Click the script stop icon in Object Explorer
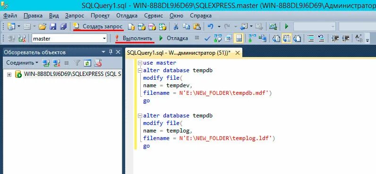Image resolution: width=376 pixels, height=174 pixels. 98,63
